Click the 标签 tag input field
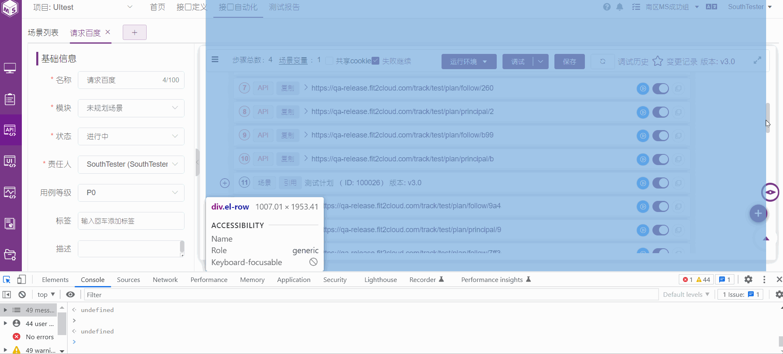This screenshot has width=783, height=354. [x=131, y=221]
